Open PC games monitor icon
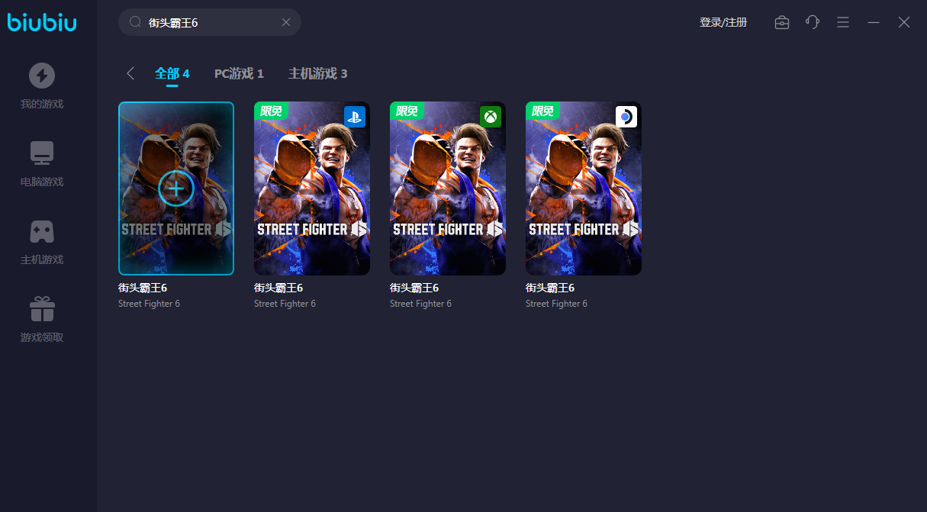The width and height of the screenshot is (927, 512). [42, 153]
